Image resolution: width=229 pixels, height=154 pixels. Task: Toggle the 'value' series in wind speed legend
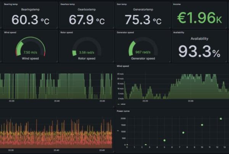123,104
